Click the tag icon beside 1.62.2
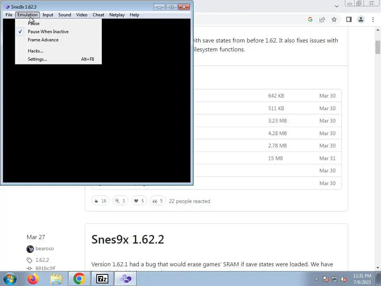Screen dimensions: 381x286 click(29, 260)
